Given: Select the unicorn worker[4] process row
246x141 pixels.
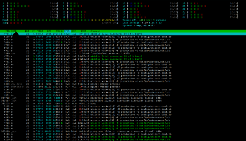Looking at the screenshot, I should coord(123,118).
